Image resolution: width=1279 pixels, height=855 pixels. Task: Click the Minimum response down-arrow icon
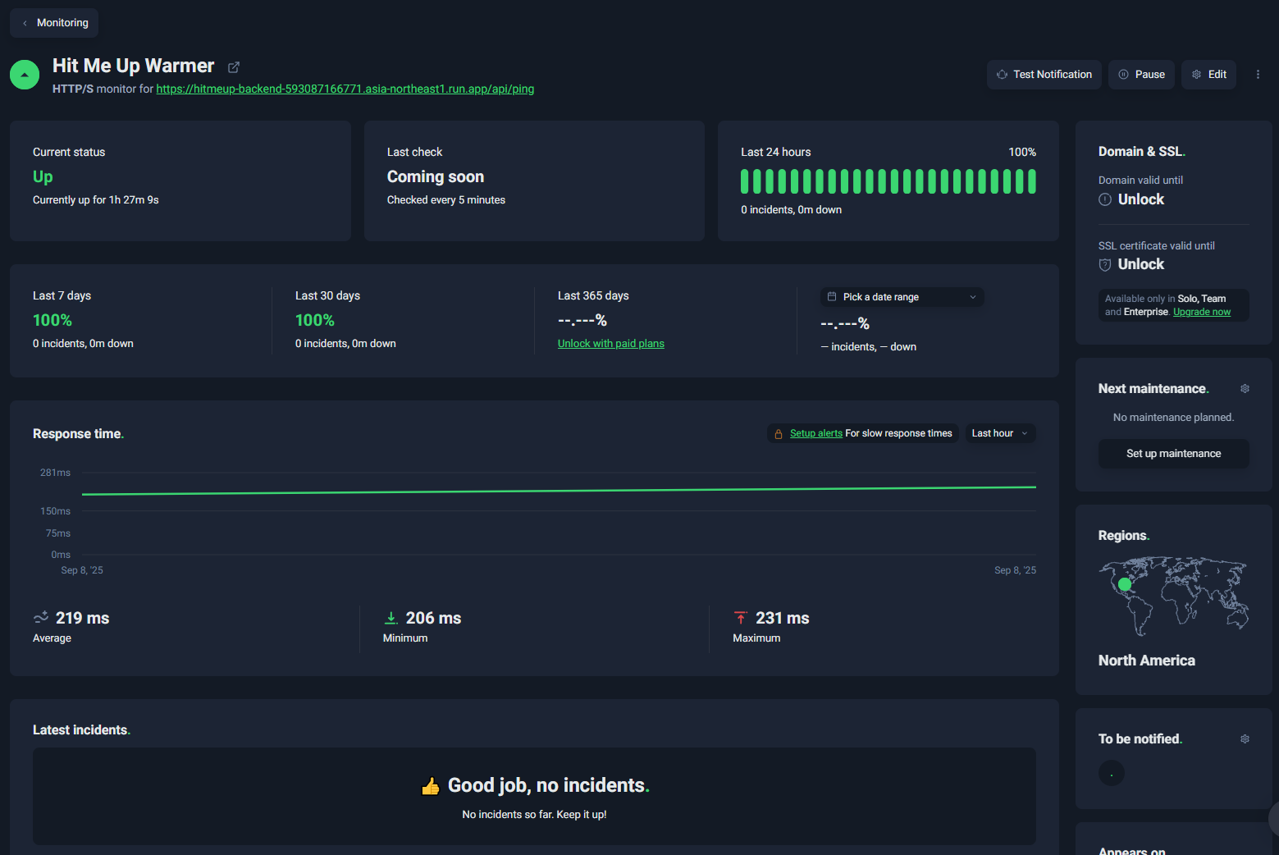(391, 617)
